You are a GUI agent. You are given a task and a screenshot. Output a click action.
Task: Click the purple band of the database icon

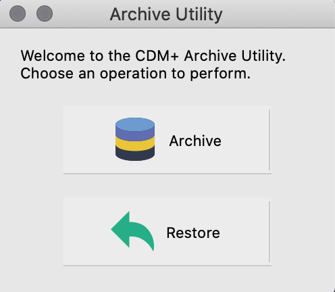135,135
